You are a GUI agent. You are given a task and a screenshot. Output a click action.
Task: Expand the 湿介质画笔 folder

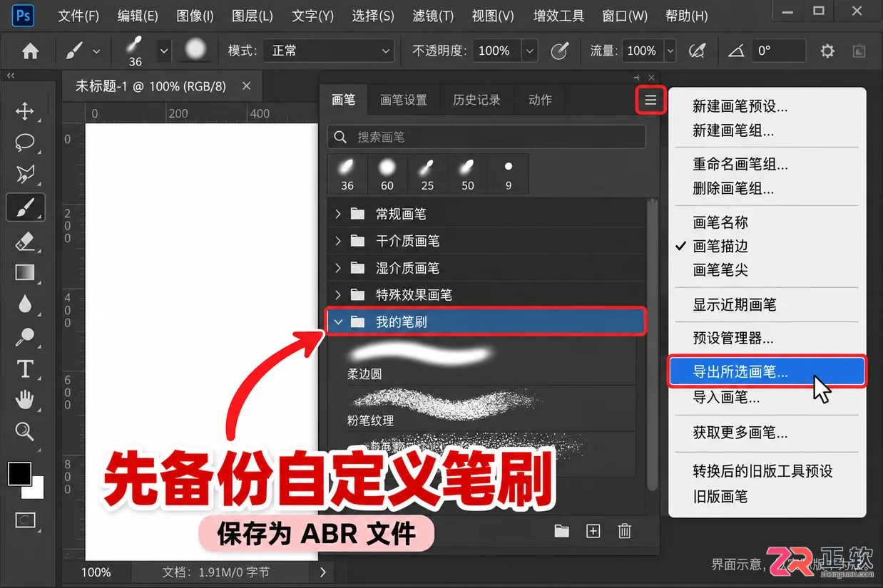pyautogui.click(x=338, y=268)
